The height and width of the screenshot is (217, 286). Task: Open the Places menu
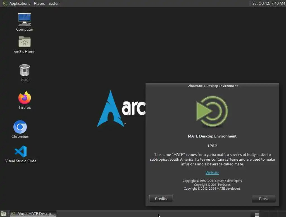39,3
